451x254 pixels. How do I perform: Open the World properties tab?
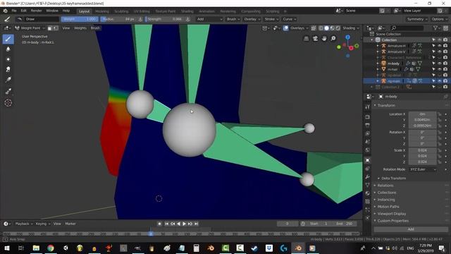pyautogui.click(x=368, y=150)
